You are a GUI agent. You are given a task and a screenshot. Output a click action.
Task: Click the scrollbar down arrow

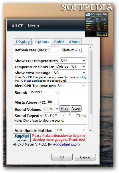click(90, 131)
